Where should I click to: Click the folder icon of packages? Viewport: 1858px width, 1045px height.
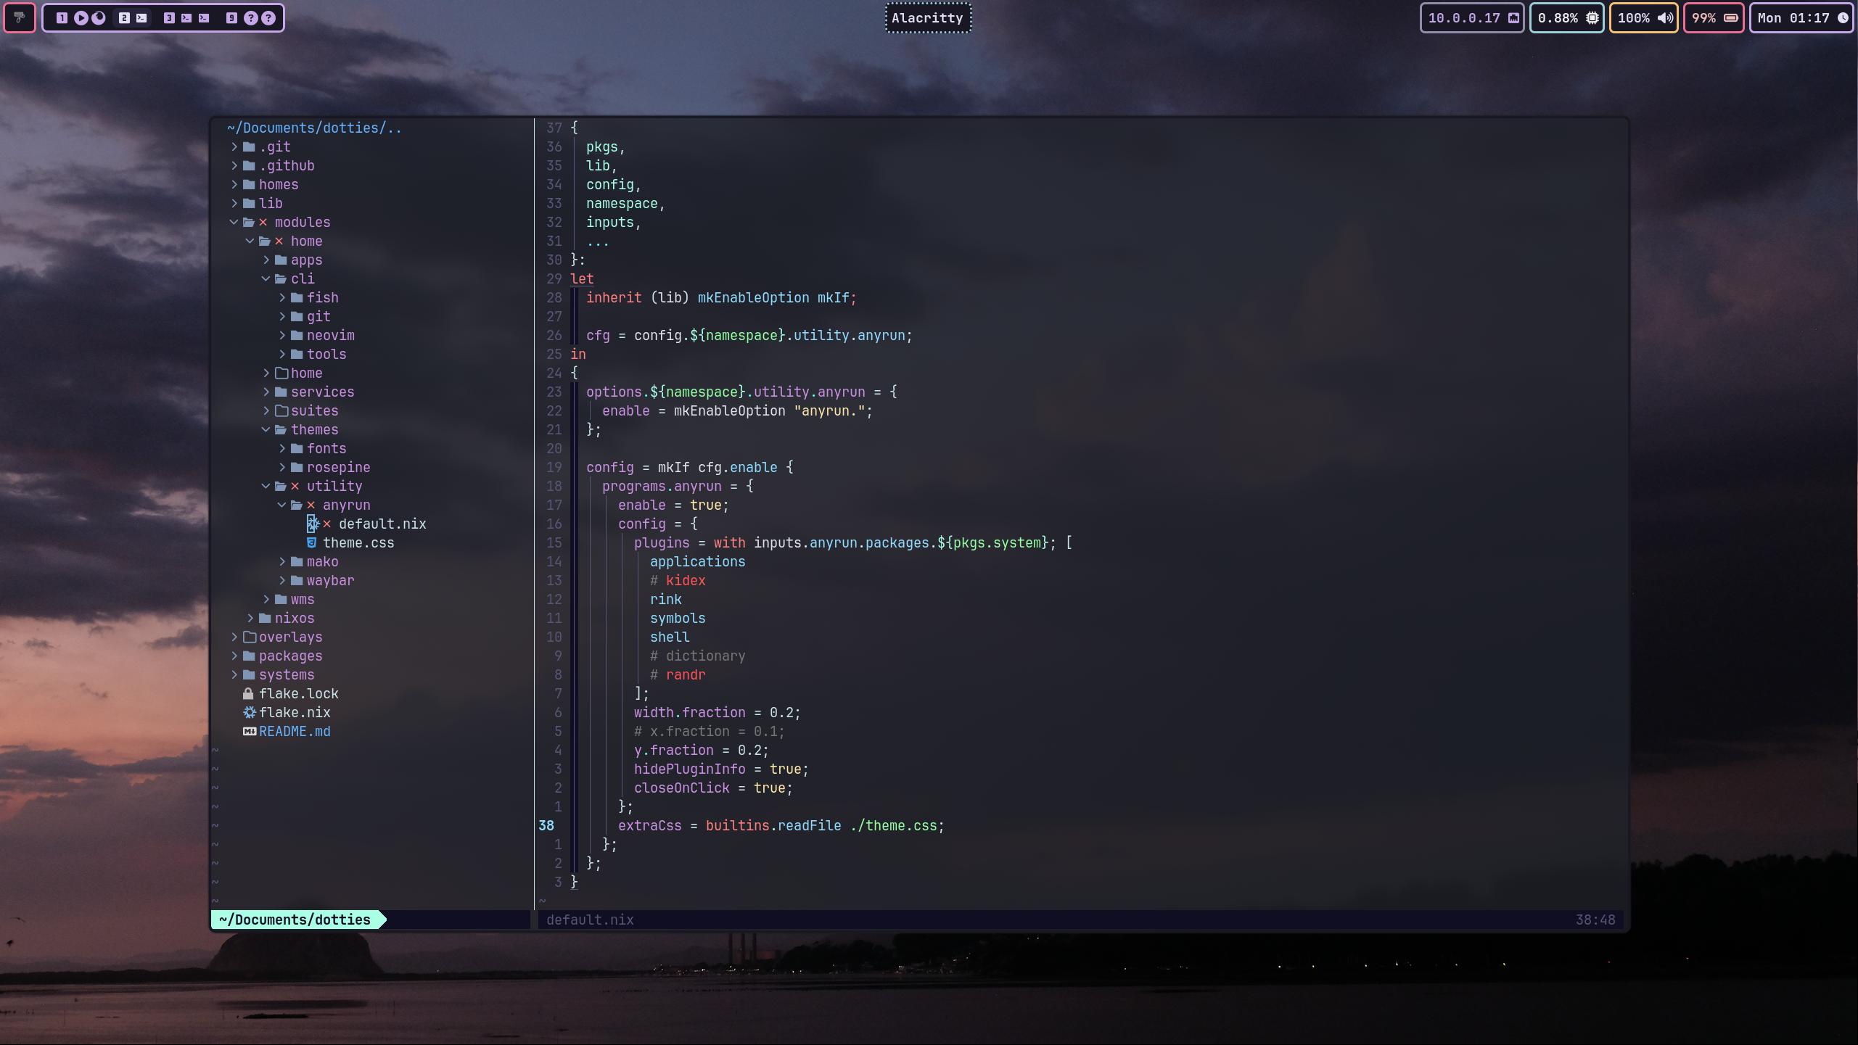pyautogui.click(x=249, y=656)
